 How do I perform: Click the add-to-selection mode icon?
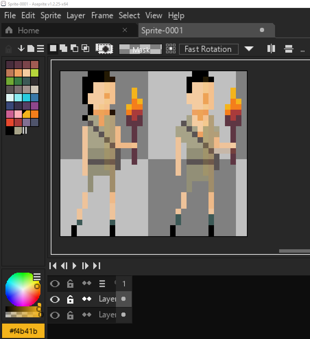coord(63,48)
